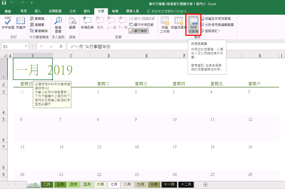The height and width of the screenshot is (189, 285).
Task: Save the workbook using the save icon
Action: (x=4, y=4)
